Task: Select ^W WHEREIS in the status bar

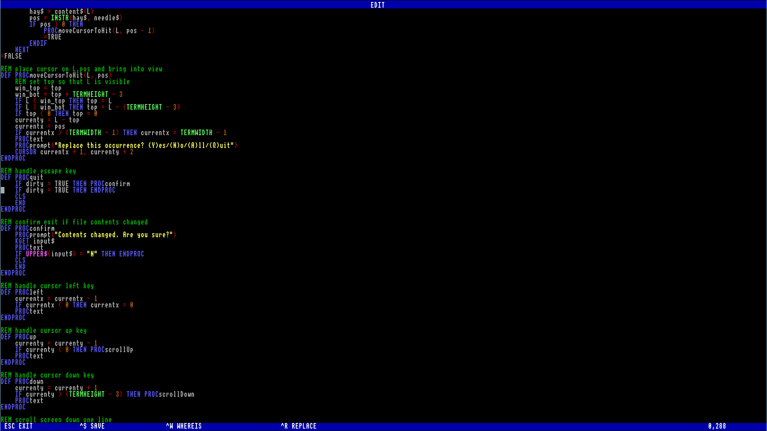Action: (184, 426)
